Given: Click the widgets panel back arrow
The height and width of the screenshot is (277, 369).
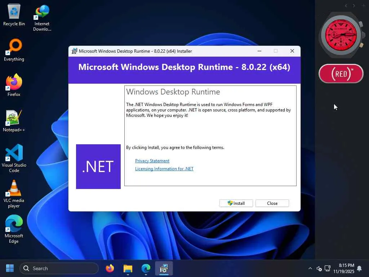Looking at the screenshot, I should pyautogui.click(x=346, y=6).
